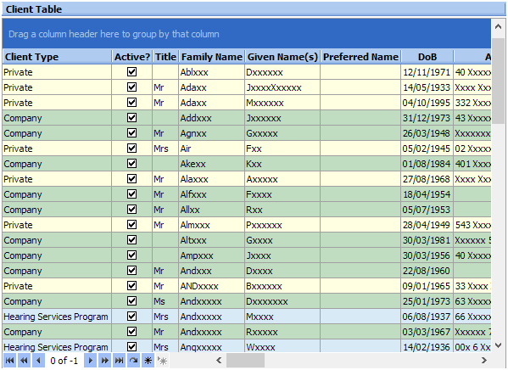508x370 pixels.
Task: Select the DoB cell 26/03/1948
Action: (427, 133)
